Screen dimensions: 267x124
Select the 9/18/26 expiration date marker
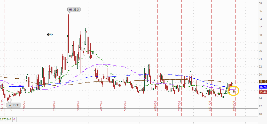pos(234,106)
